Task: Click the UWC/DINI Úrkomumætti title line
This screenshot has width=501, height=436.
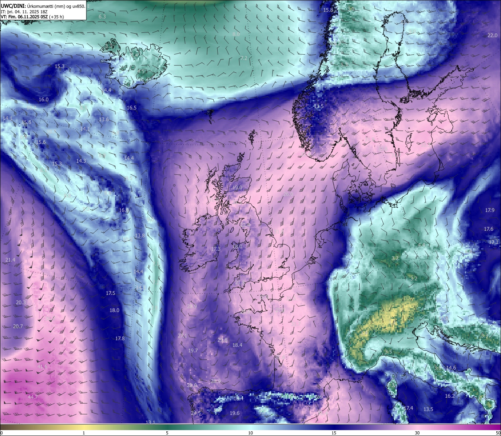Action: tap(43, 6)
